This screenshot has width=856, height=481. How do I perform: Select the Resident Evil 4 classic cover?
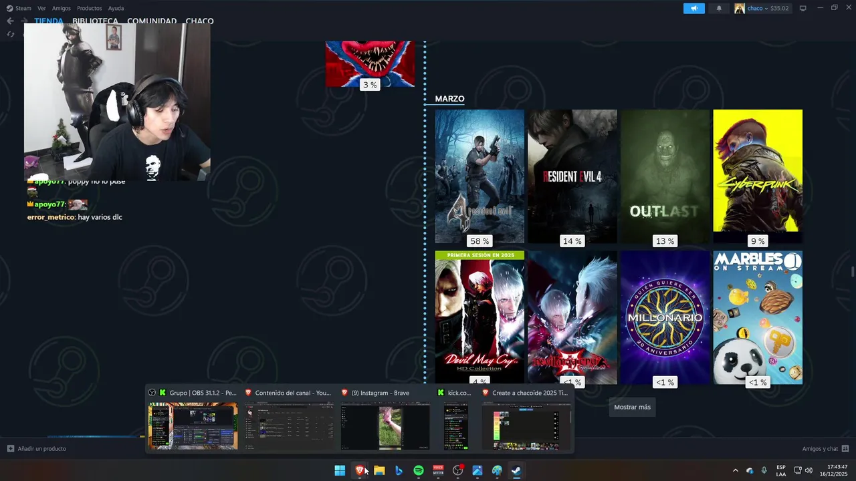(479, 176)
